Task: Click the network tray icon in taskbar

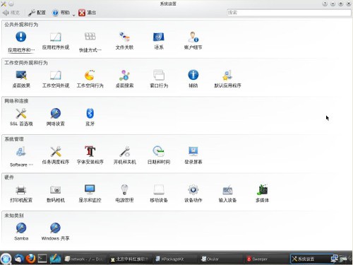Action: [x=334, y=259]
